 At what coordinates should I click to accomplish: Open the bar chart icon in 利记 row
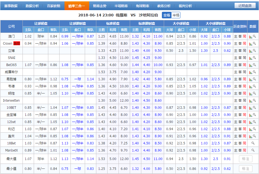pyautogui.click(x=250, y=129)
